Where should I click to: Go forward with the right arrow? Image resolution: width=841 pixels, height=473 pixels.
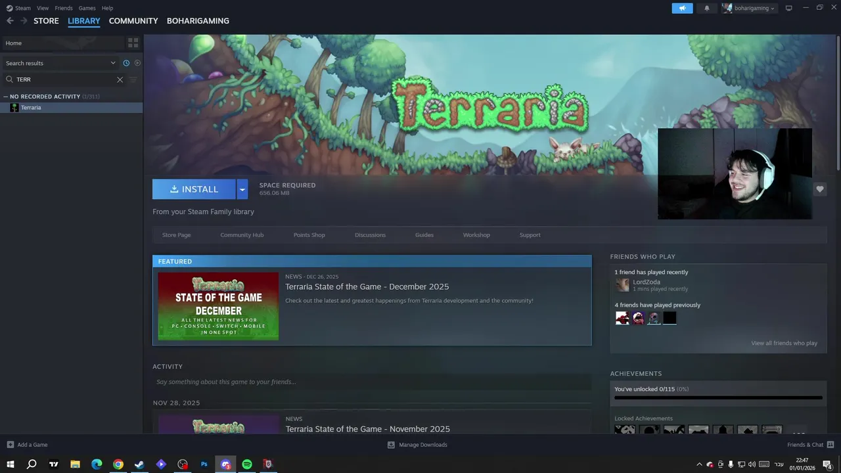click(x=24, y=21)
